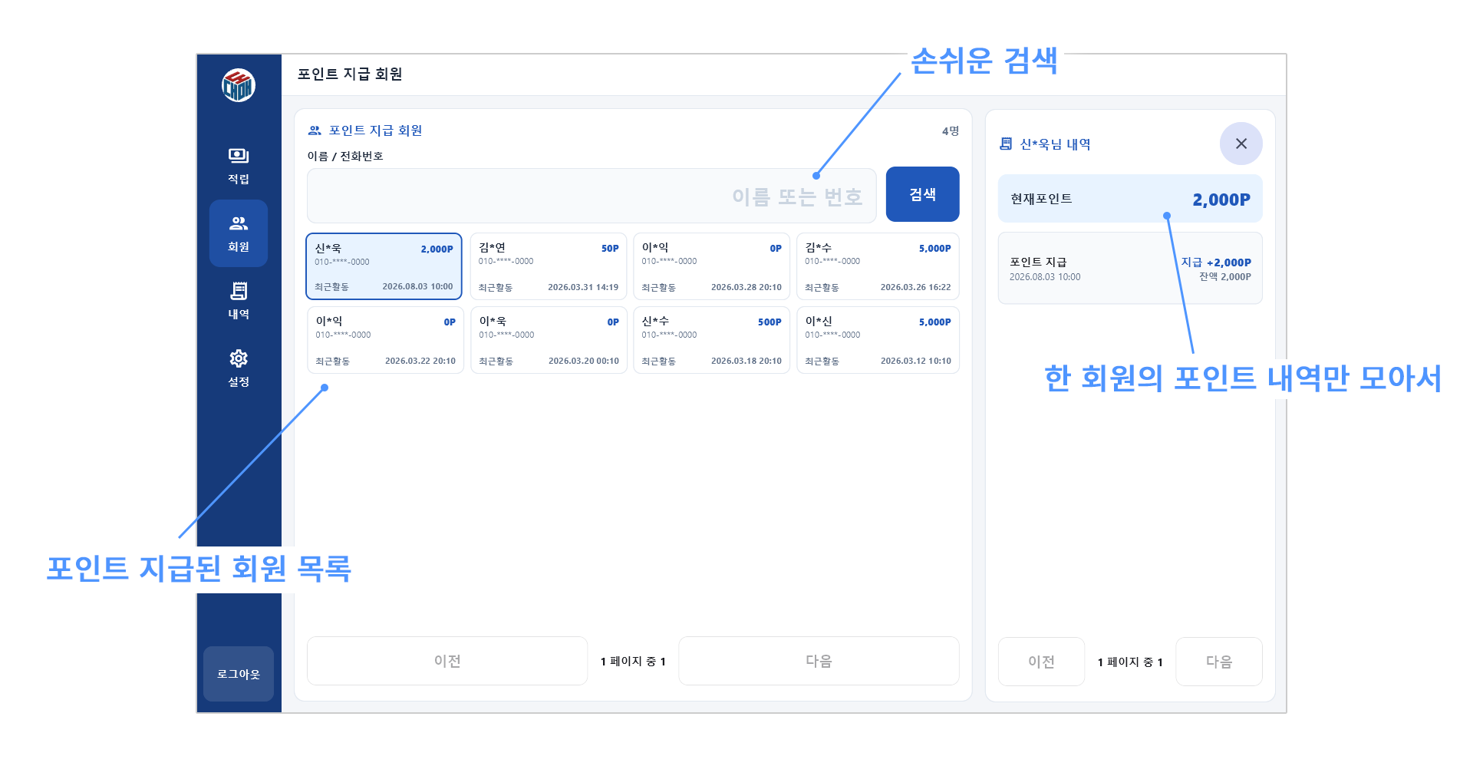Select member card 신*수 with 500P
Image resolution: width=1483 pixels, height=766 pixels.
coord(711,340)
